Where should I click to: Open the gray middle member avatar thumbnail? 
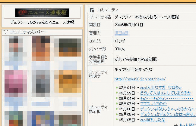41,84
